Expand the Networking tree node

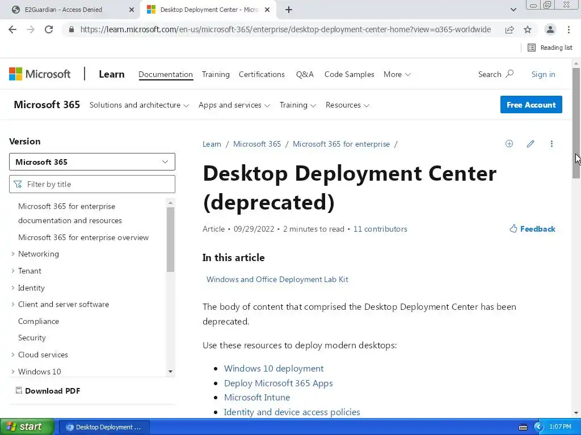[x=13, y=254]
